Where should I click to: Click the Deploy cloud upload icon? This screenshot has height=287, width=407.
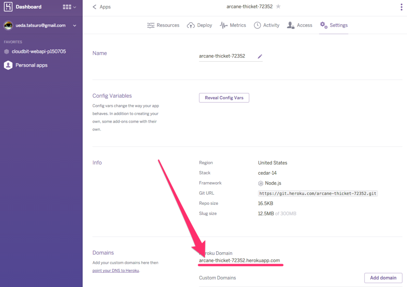click(191, 25)
